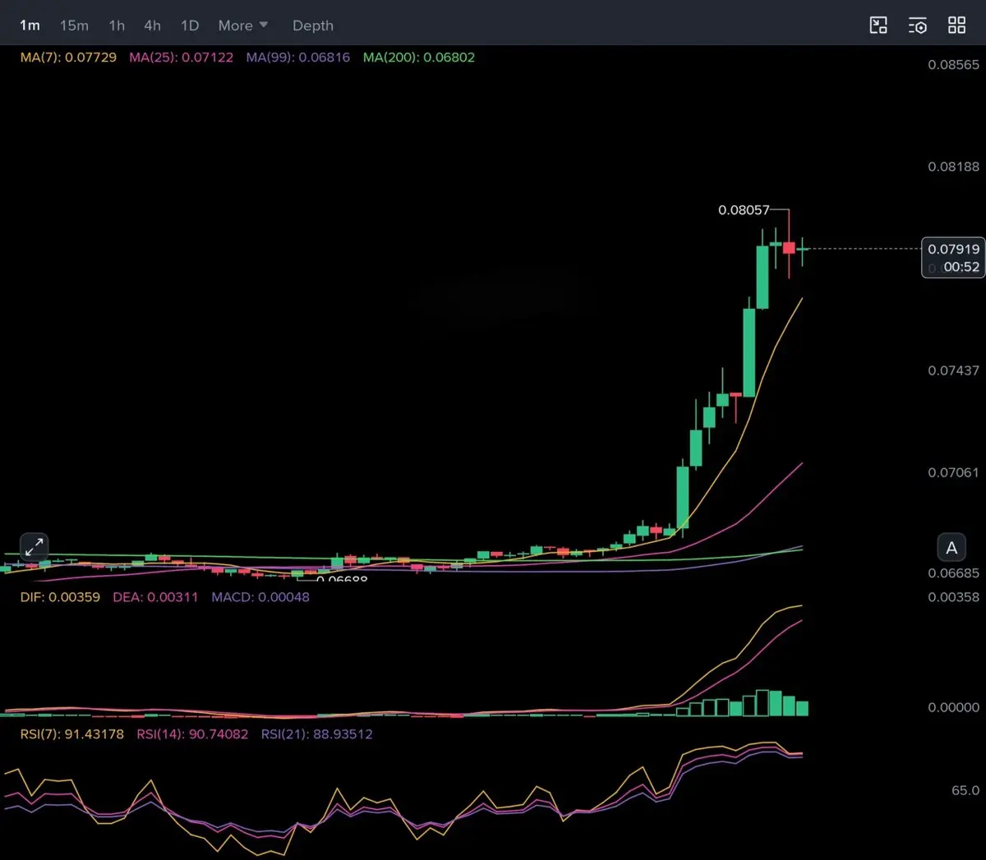Click the MACD: 0.00048 label
This screenshot has width=986, height=860.
pos(260,597)
